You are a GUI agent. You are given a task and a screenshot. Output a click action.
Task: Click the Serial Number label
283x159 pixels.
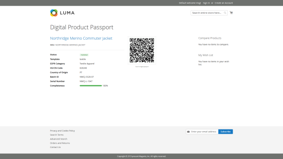(57, 81)
